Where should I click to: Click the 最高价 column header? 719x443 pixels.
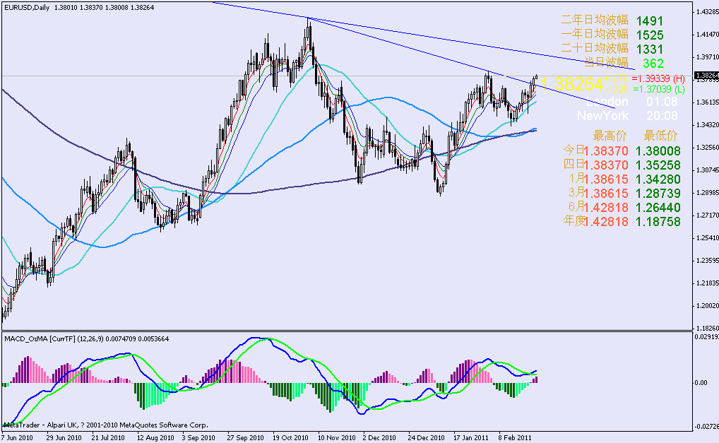610,136
